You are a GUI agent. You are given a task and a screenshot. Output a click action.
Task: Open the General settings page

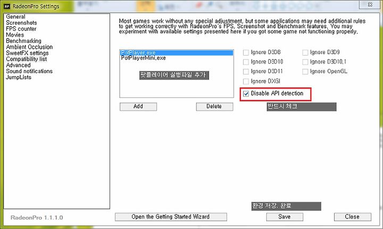15,16
